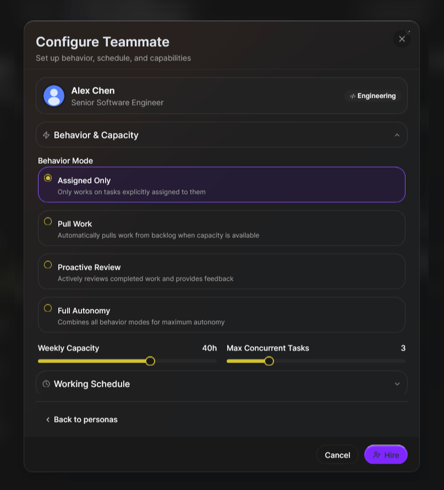
Task: Click the left arrow beside Back to personas
Action: pos(48,420)
